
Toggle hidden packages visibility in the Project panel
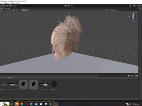click(x=137, y=76)
